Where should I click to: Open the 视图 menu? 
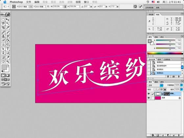pos(78,2)
